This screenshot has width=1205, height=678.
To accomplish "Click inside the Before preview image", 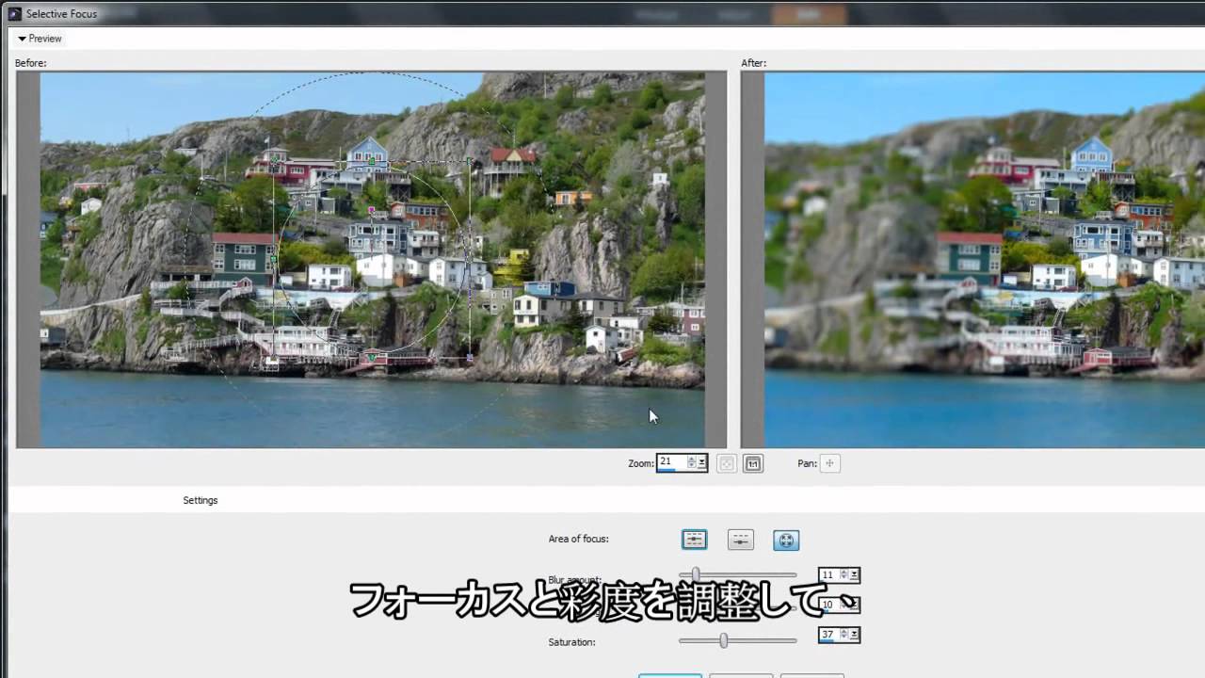I will pyautogui.click(x=372, y=259).
